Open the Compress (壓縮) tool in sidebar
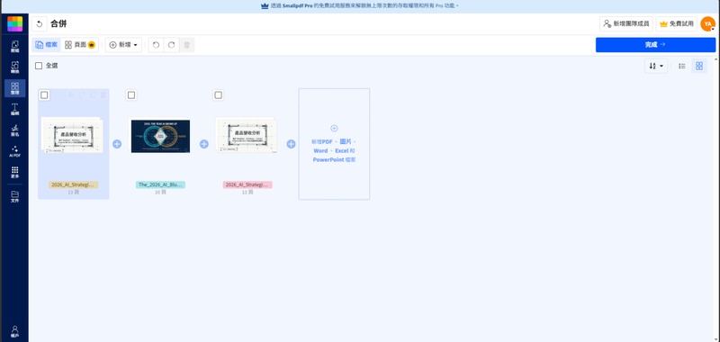This screenshot has width=720, height=342. (x=14, y=47)
